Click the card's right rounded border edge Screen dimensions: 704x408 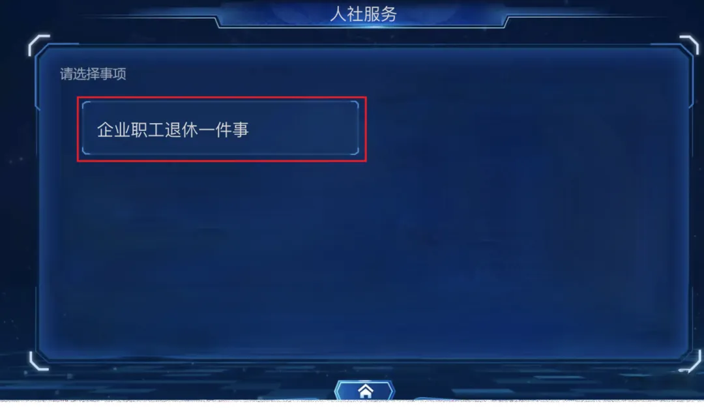pyautogui.click(x=358, y=128)
